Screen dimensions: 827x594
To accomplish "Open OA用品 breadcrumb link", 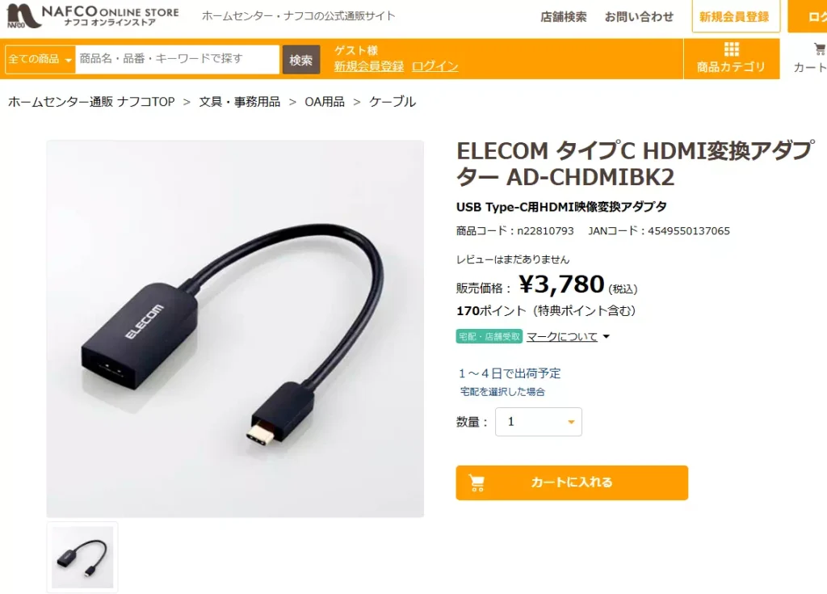I will [x=325, y=101].
